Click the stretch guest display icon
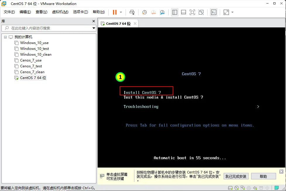 tap(226, 12)
